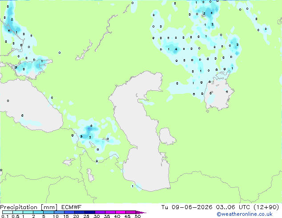This screenshot has width=282, height=218.
Task: Click the 15–20 mm legend color swatch
Action: click(x=69, y=212)
